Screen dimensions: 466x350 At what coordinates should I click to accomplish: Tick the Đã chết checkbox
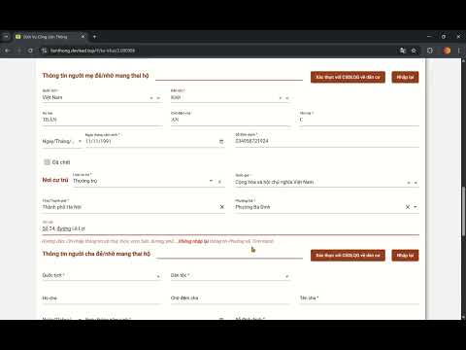pos(47,162)
